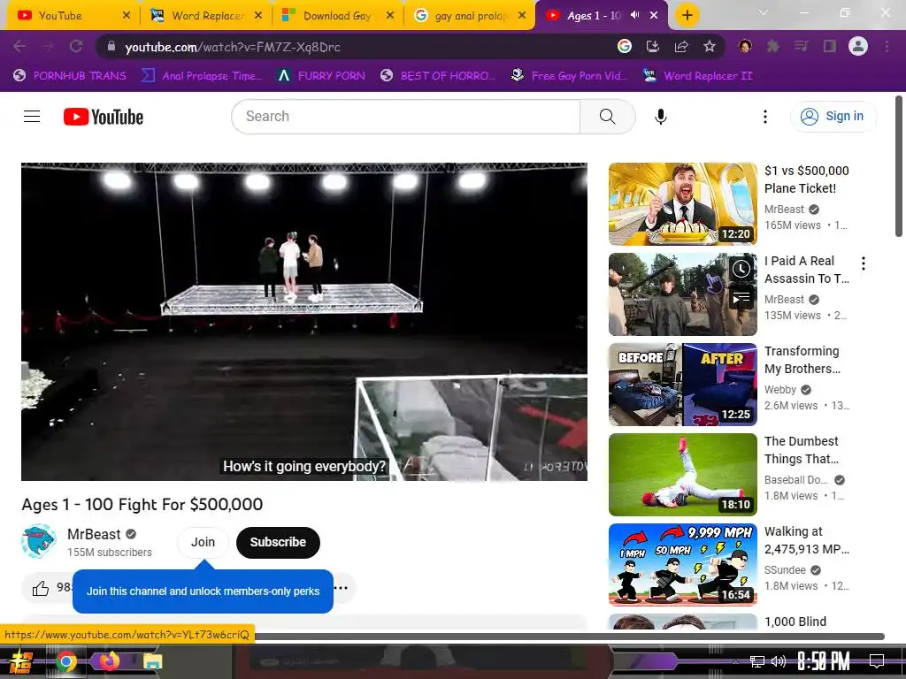Screen dimensions: 906x679
Task: Click inside the YouTube Search field
Action: (x=405, y=117)
